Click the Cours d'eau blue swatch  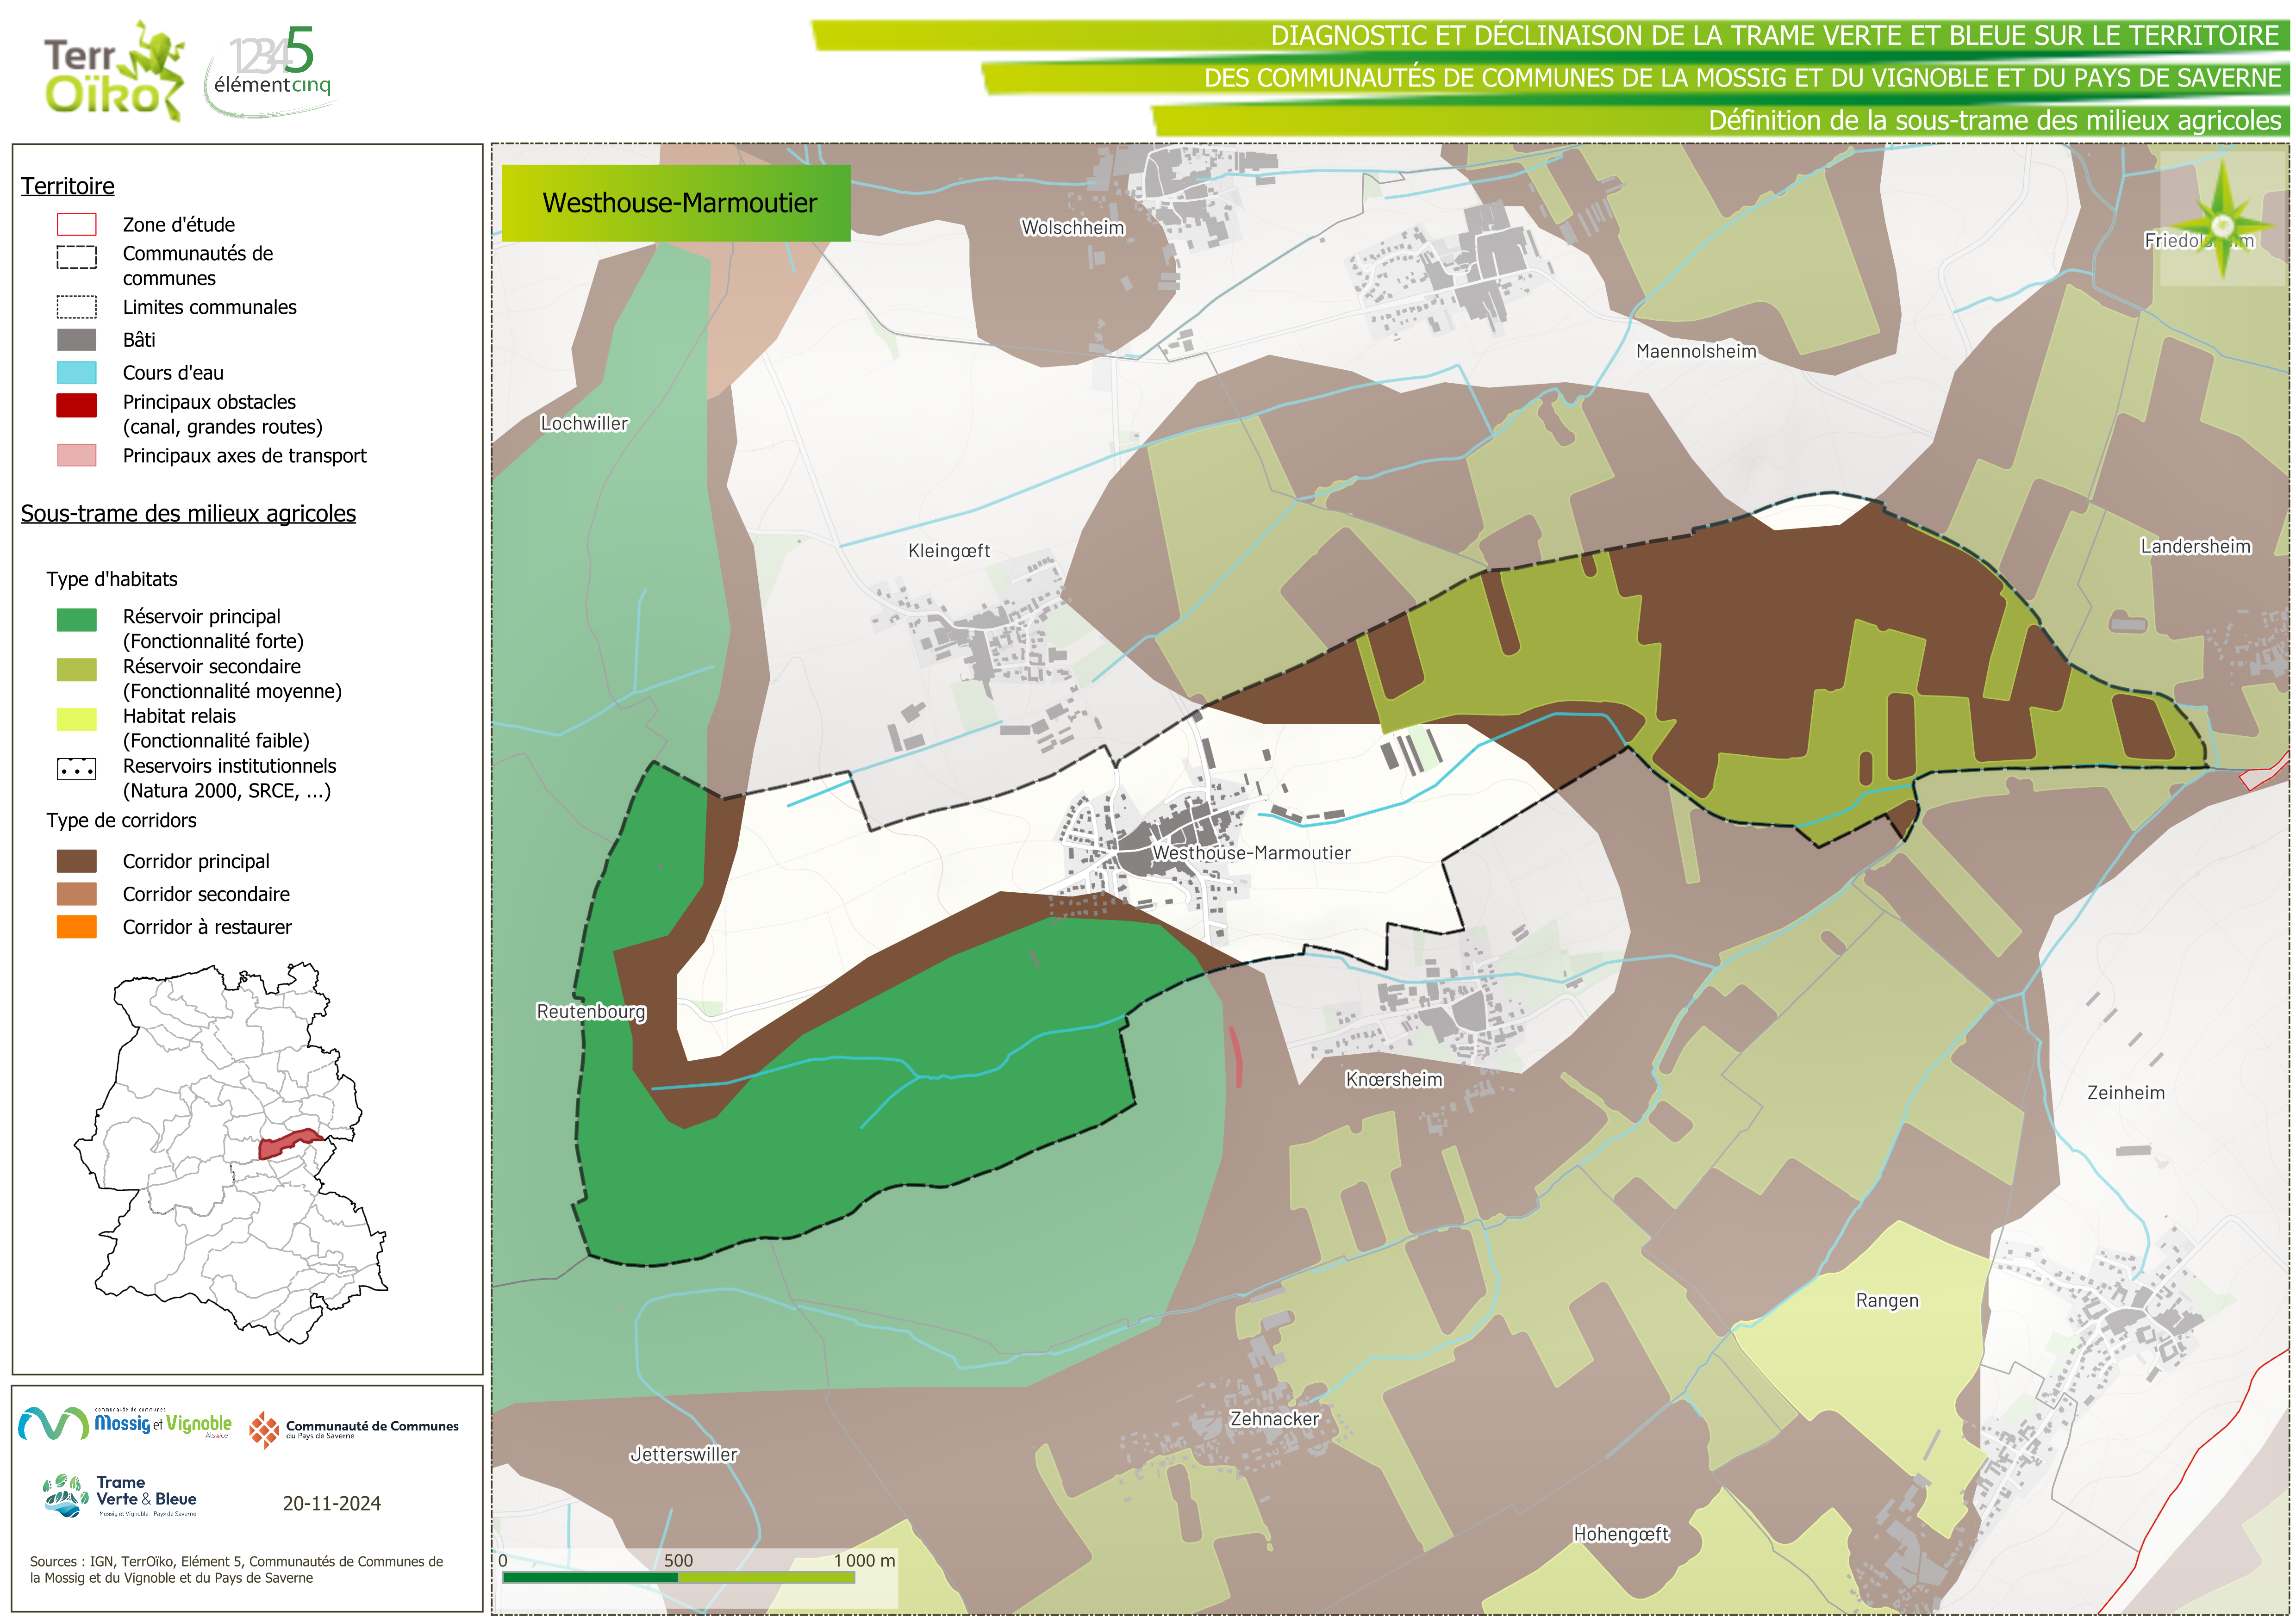[x=77, y=373]
